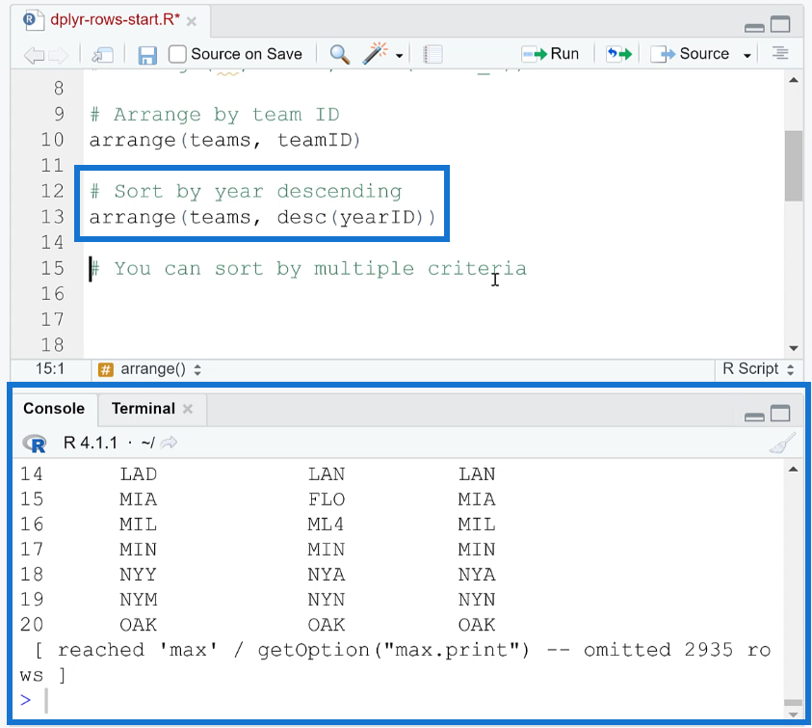812x728 pixels.
Task: Click the code tools magic wand icon
Action: [375, 54]
